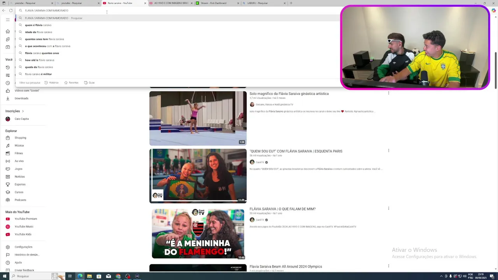Viewport: 498px width, 280px height.
Task: Click the Notícias icon in sidebar
Action: pos(8,177)
